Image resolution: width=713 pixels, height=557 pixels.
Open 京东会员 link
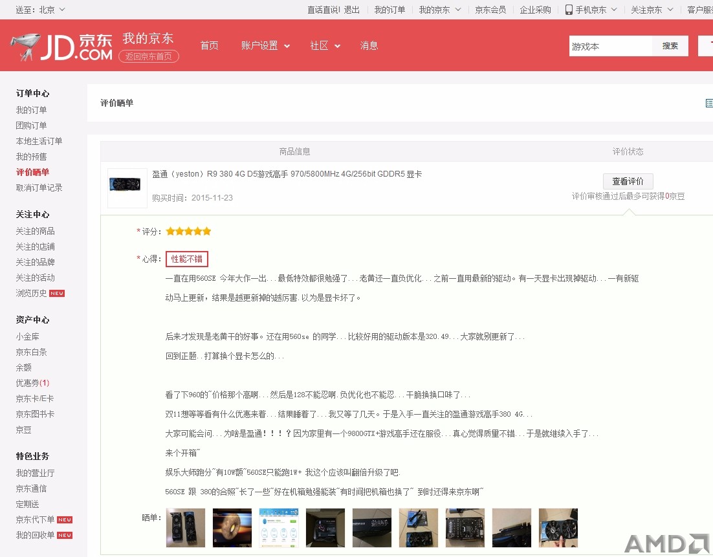490,10
